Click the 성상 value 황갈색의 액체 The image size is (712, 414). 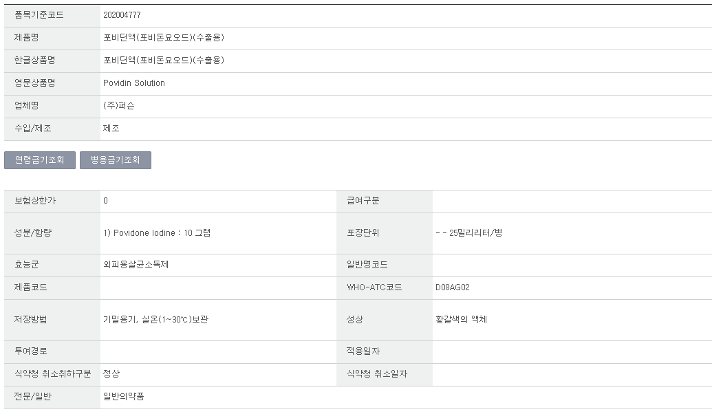click(x=461, y=320)
